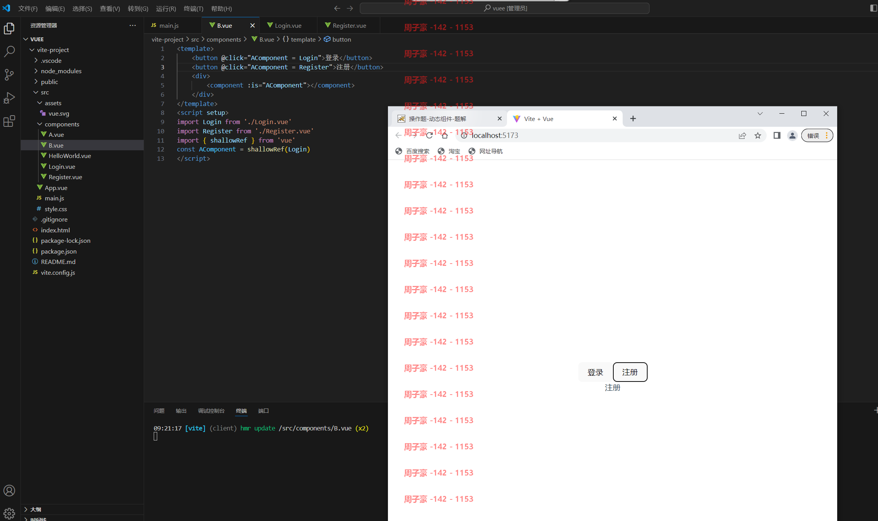Image resolution: width=878 pixels, height=521 pixels.
Task: Open the 文件(F) menu
Action: 28,8
